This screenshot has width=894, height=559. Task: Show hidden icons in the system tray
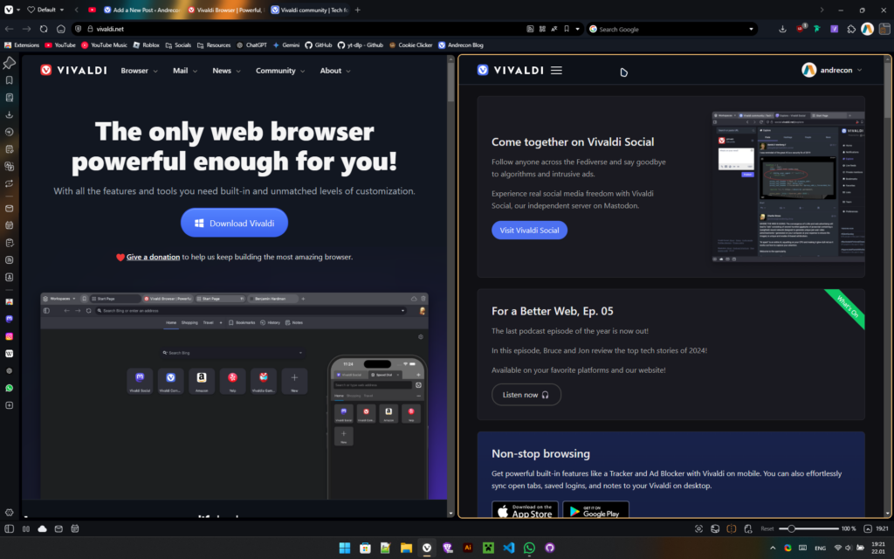tap(773, 548)
